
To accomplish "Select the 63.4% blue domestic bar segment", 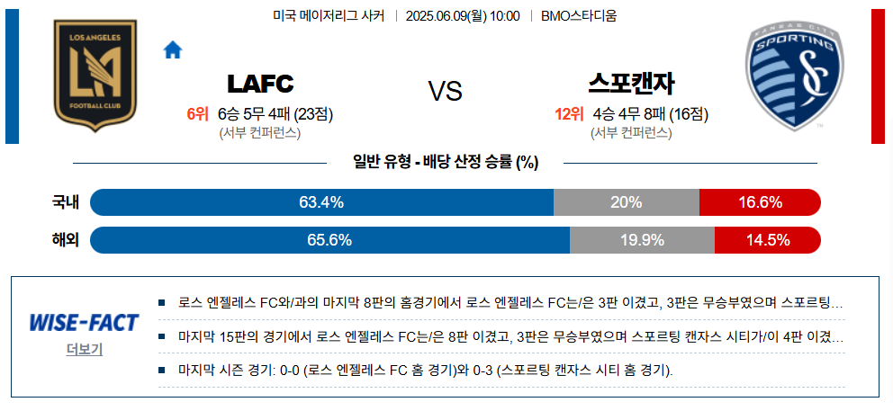I will tap(321, 202).
